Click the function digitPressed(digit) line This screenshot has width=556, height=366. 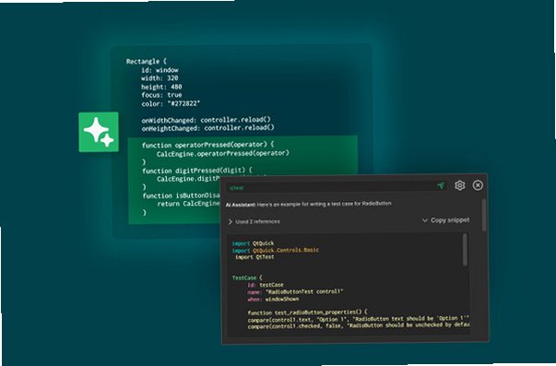pos(197,171)
